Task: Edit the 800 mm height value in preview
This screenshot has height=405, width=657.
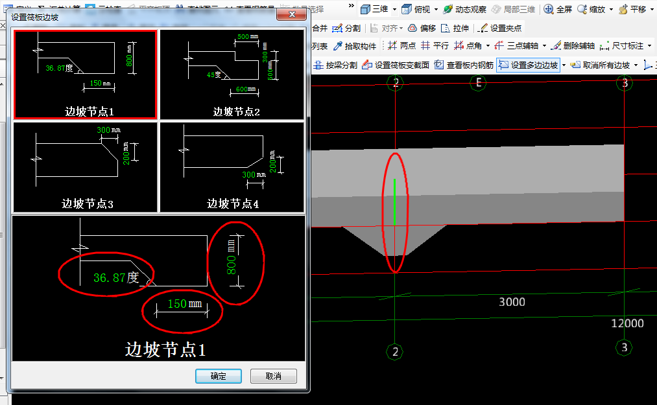Action: pyautogui.click(x=232, y=266)
